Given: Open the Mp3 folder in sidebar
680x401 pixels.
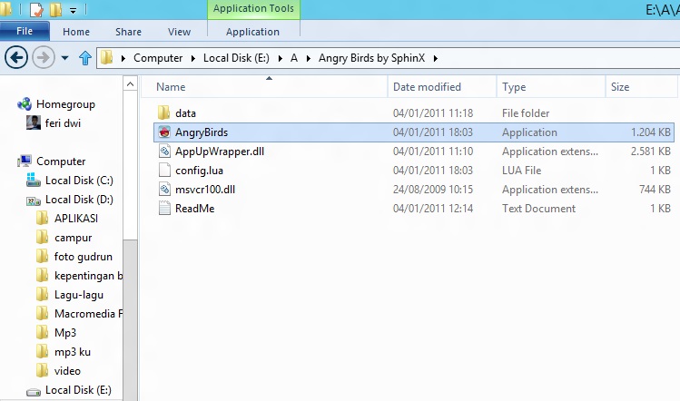Looking at the screenshot, I should pos(65,333).
